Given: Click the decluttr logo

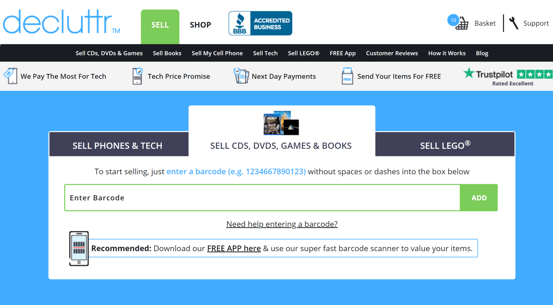Looking at the screenshot, I should [62, 22].
